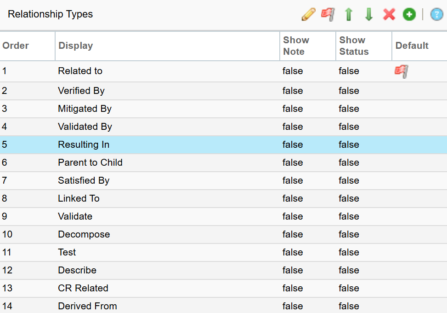Select the Verified By row

223,91
